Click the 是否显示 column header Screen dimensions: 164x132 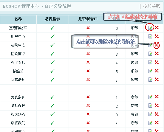click(x=52, y=19)
